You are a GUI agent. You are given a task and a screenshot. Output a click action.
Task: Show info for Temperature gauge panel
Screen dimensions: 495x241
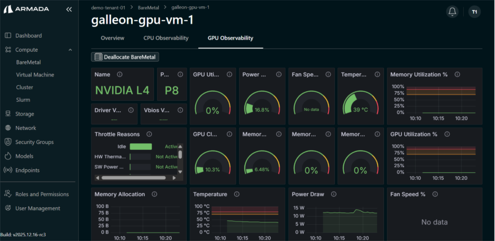(377, 74)
